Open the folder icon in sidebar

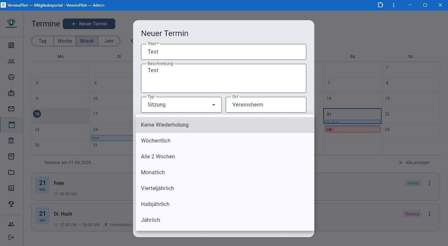tap(11, 172)
